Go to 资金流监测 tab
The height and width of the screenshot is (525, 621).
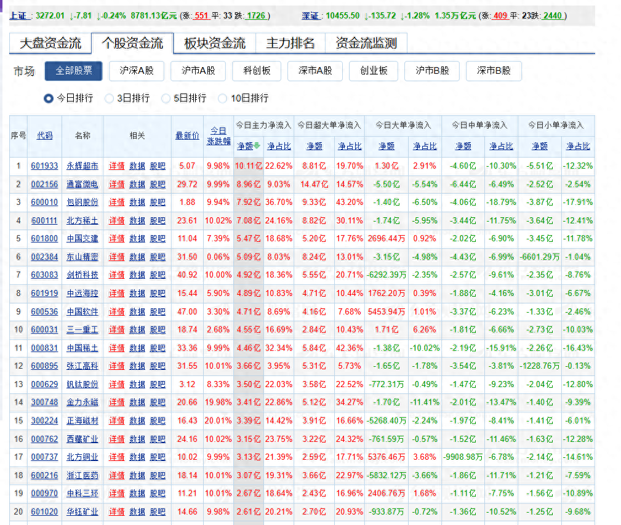pos(366,43)
